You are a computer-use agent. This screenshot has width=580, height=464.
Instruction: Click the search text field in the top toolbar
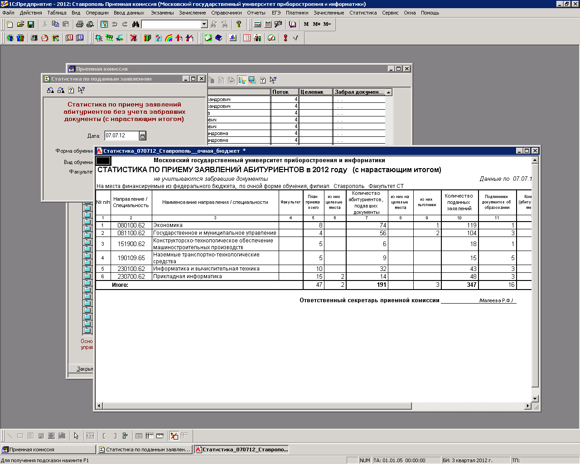point(171,24)
